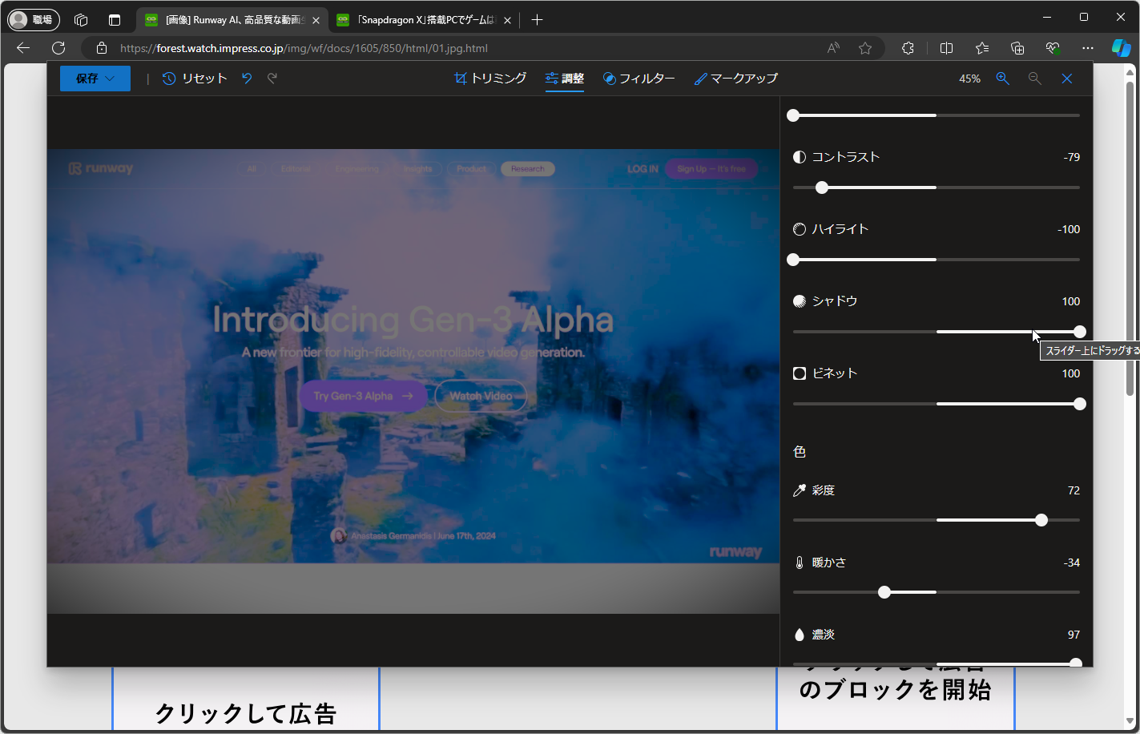1140x734 pixels.
Task: Click the 彩度 eyedropper icon
Action: click(x=800, y=490)
